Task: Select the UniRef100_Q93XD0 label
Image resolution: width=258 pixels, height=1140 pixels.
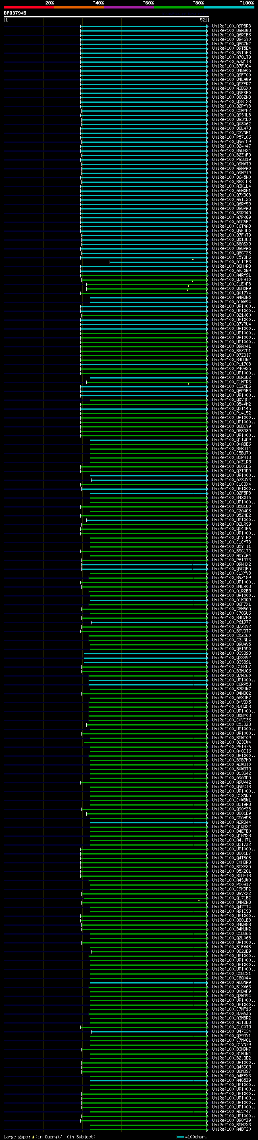Action: coord(231,119)
